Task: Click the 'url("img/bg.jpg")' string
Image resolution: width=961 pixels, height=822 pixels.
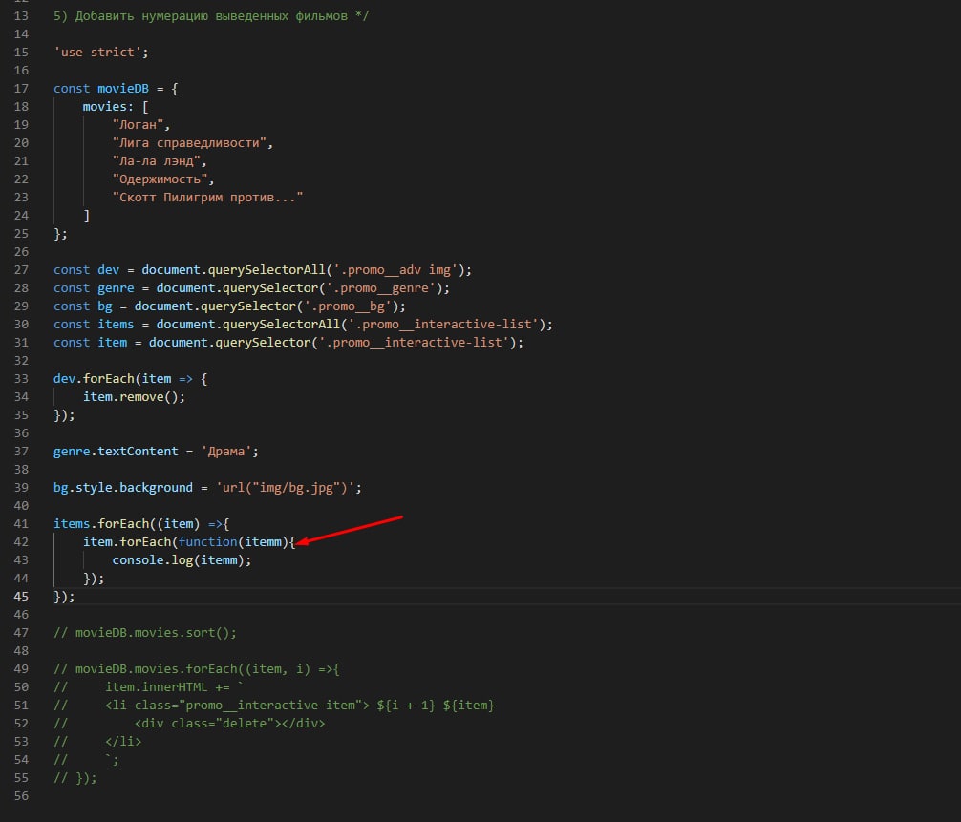Action: (x=285, y=488)
